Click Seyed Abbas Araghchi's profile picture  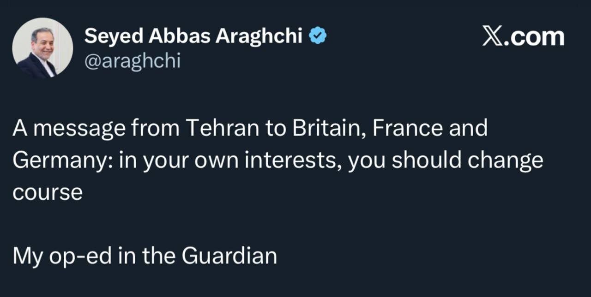(42, 48)
